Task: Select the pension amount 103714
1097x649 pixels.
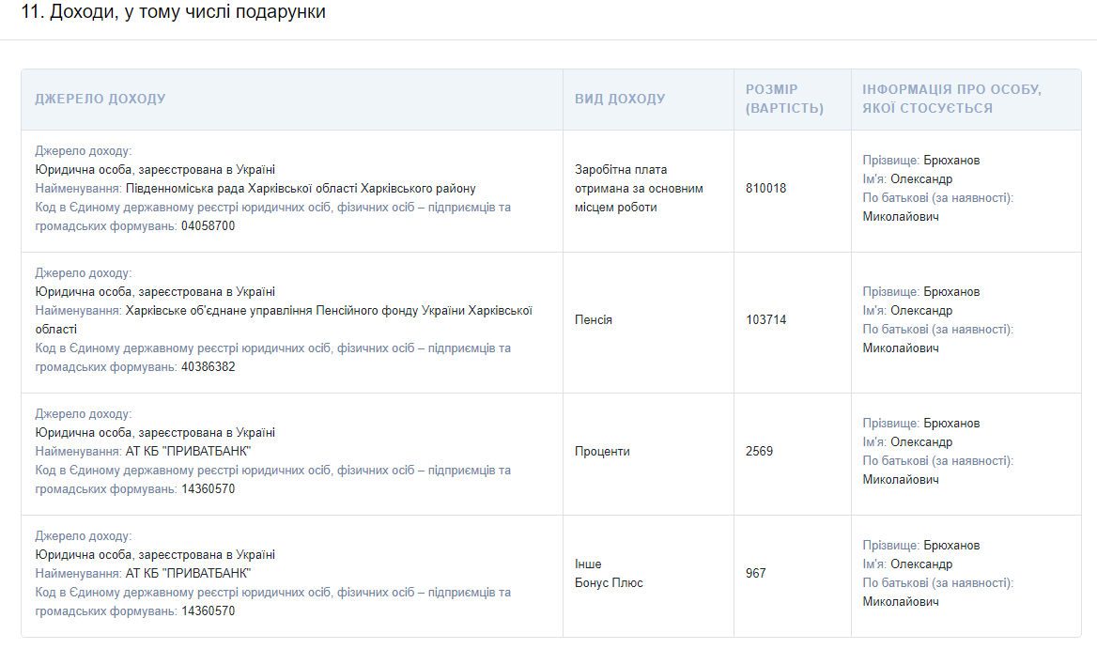Action: [x=765, y=319]
